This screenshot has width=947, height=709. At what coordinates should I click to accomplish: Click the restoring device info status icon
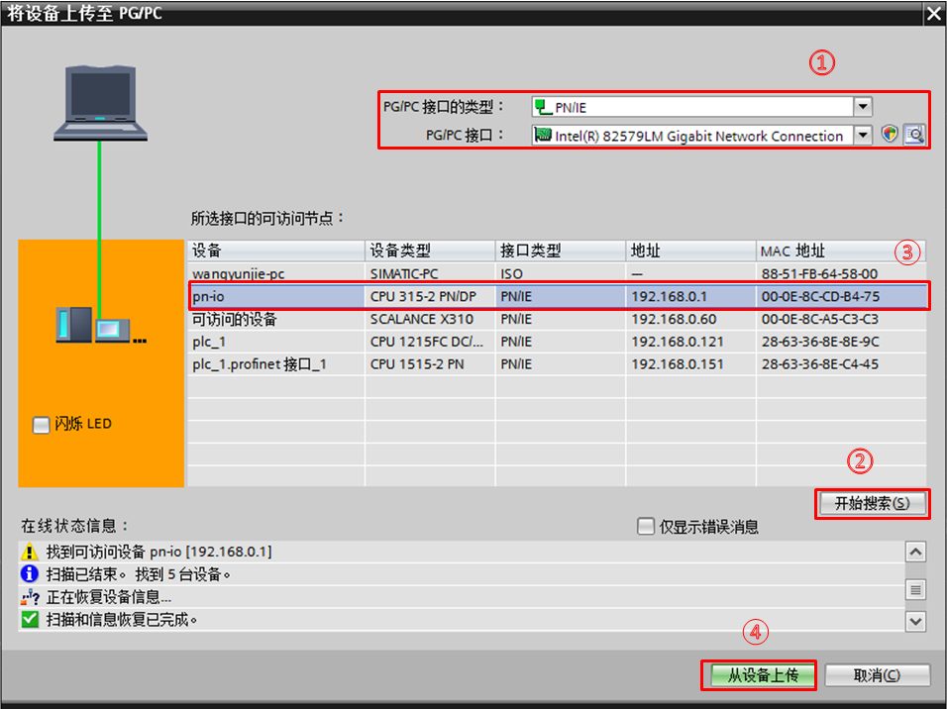[x=30, y=597]
